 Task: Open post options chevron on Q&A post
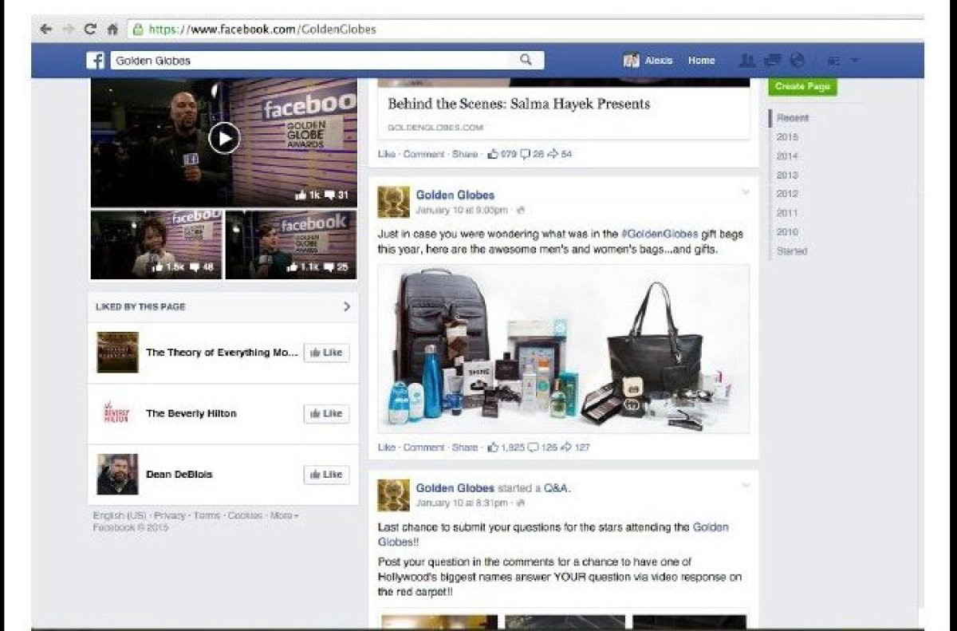[x=746, y=485]
